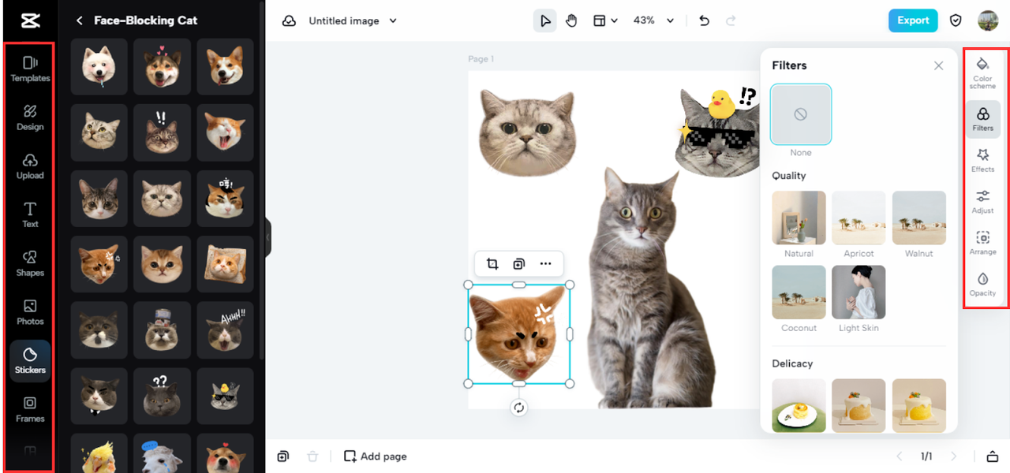Activate the Hand pan tool

571,20
